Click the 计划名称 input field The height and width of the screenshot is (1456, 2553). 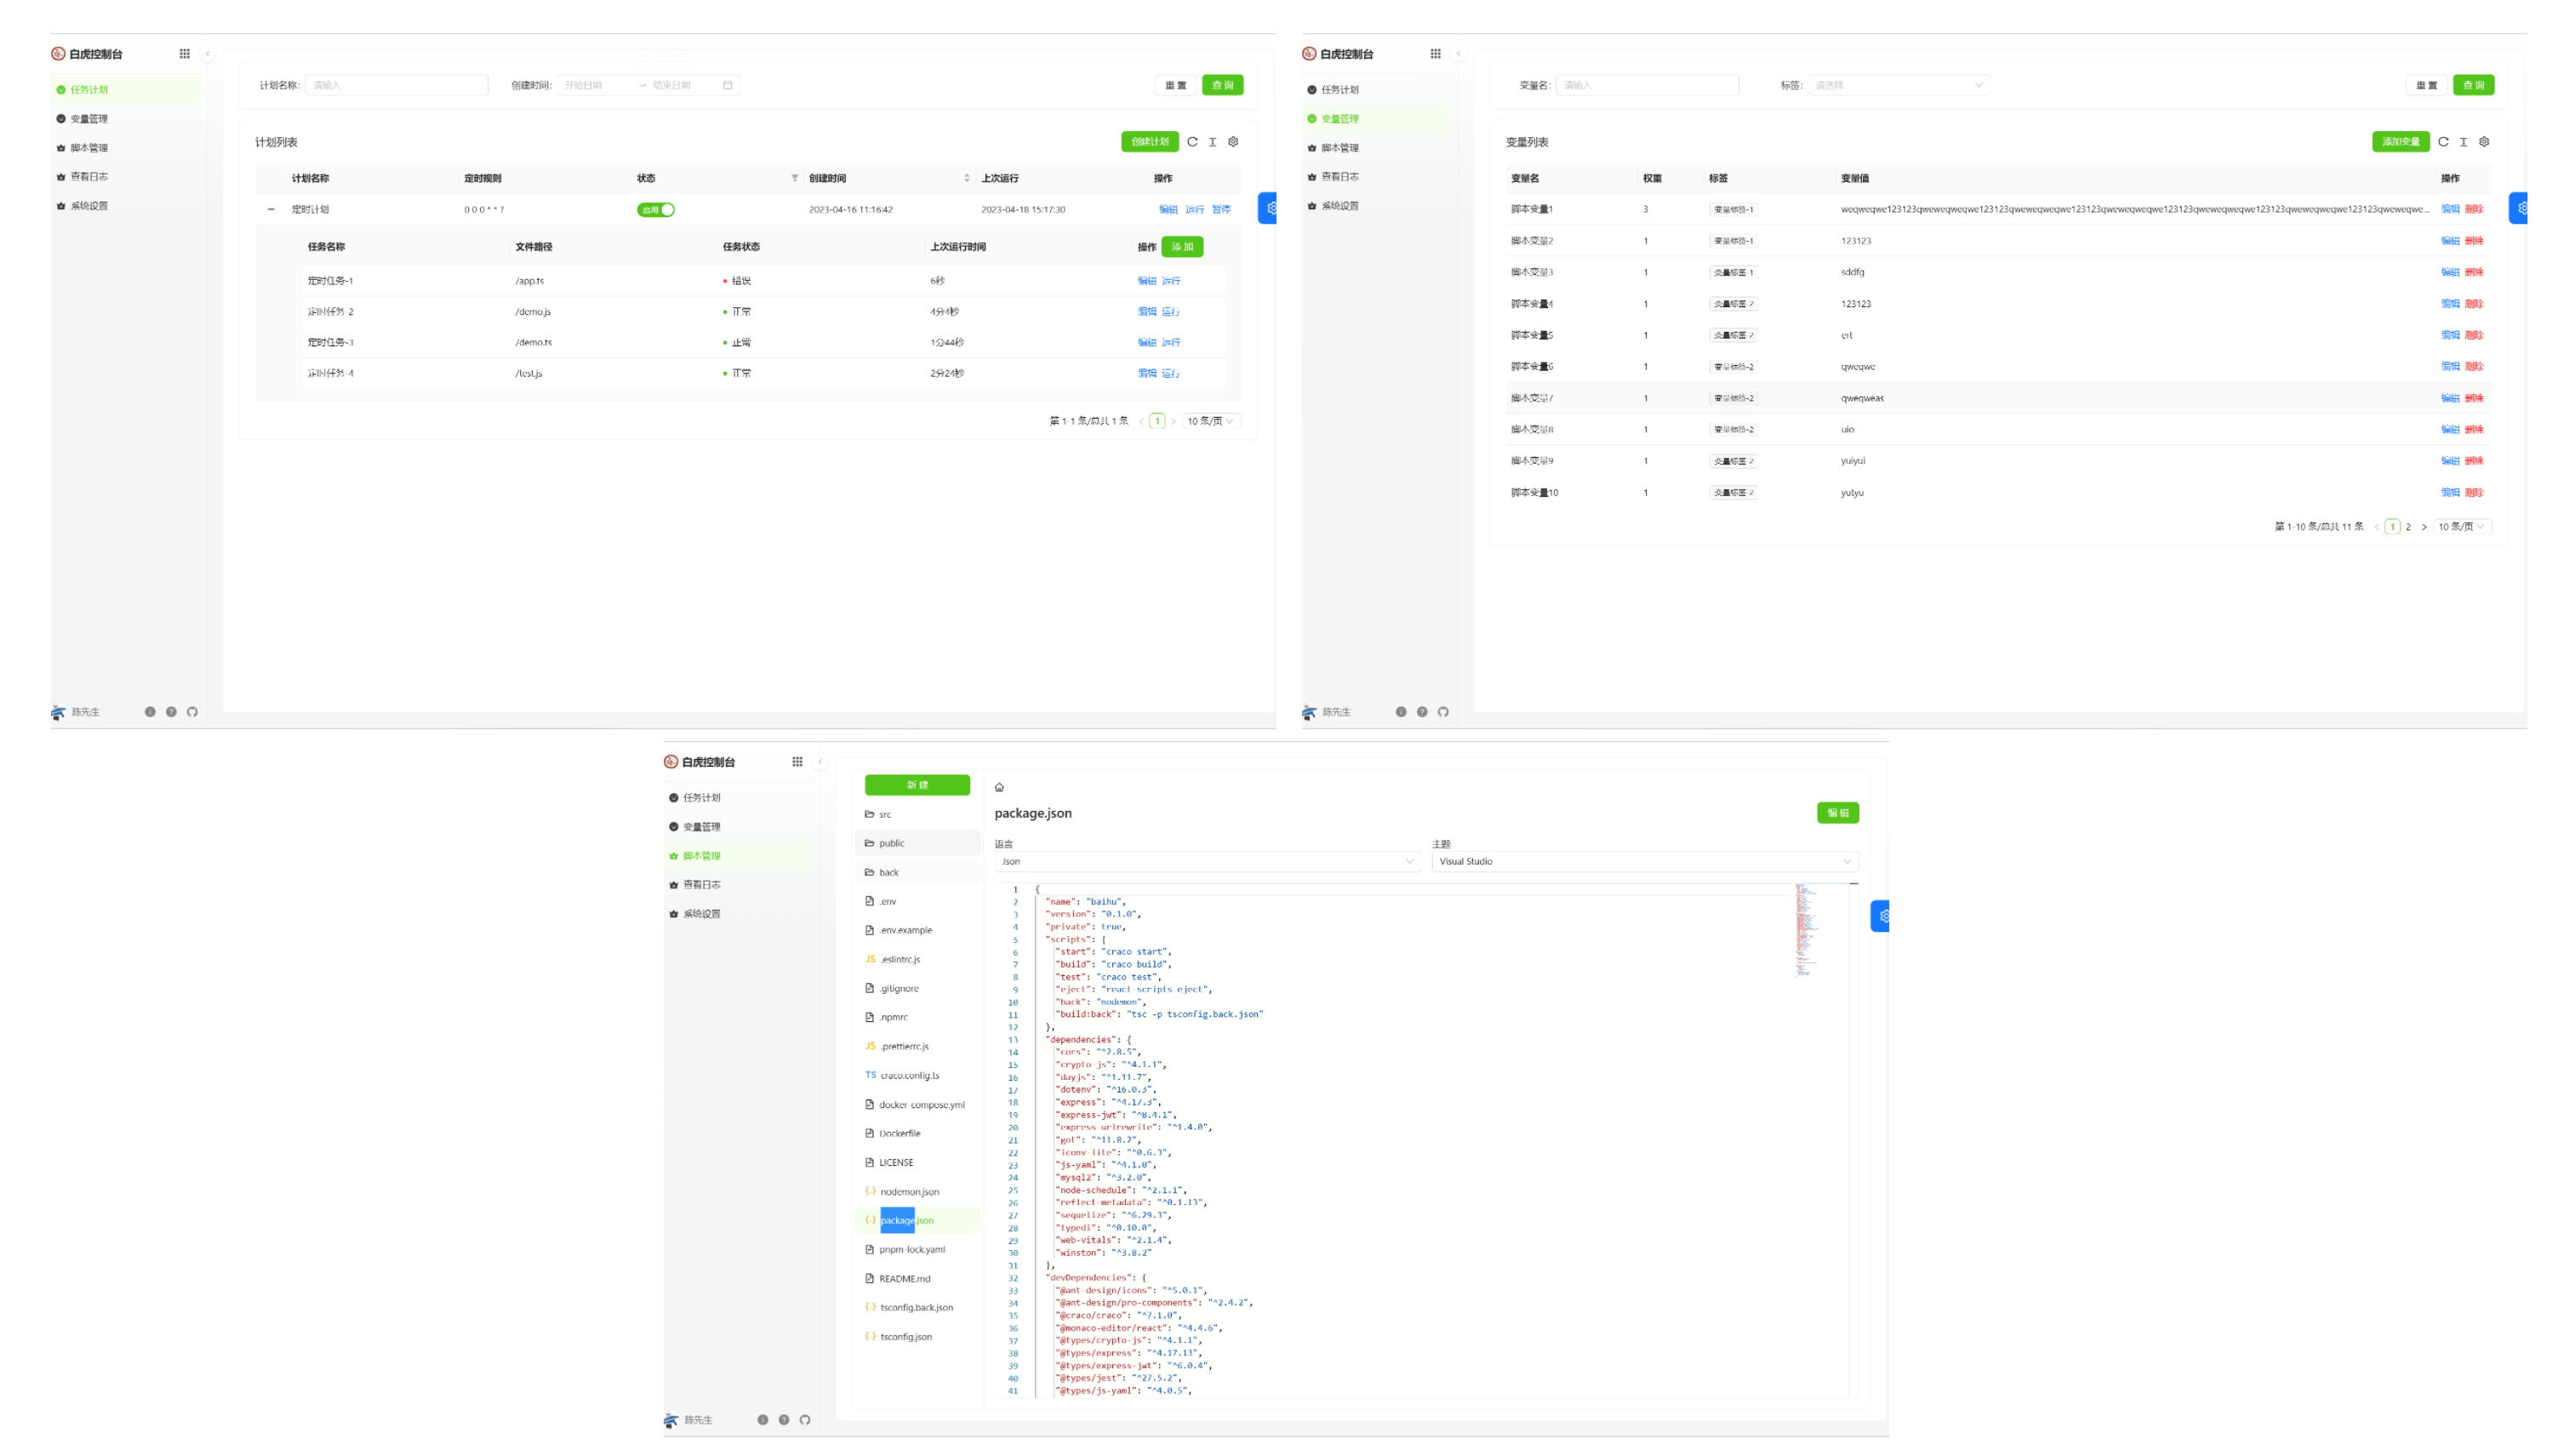(396, 85)
